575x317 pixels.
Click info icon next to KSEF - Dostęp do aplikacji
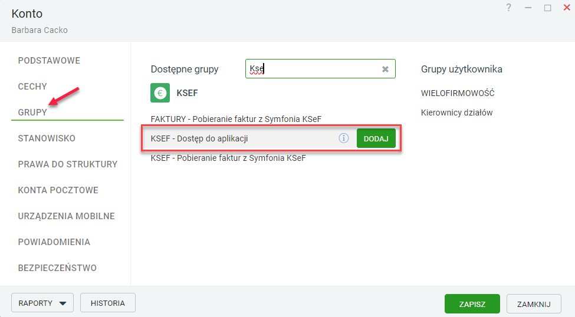pyautogui.click(x=344, y=138)
